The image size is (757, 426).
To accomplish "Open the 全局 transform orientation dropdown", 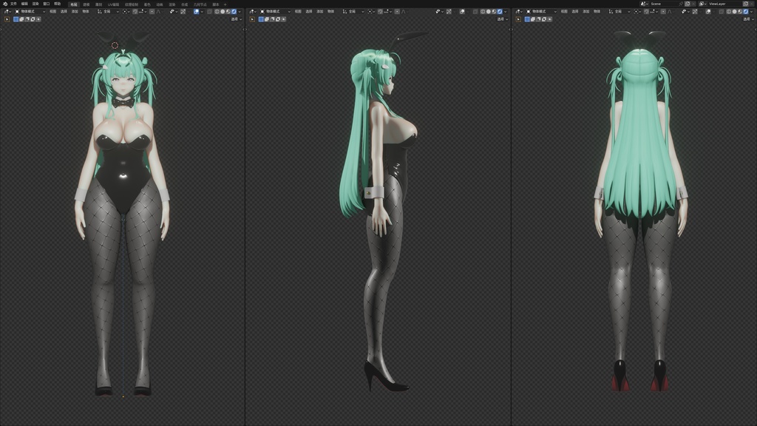I will (109, 12).
